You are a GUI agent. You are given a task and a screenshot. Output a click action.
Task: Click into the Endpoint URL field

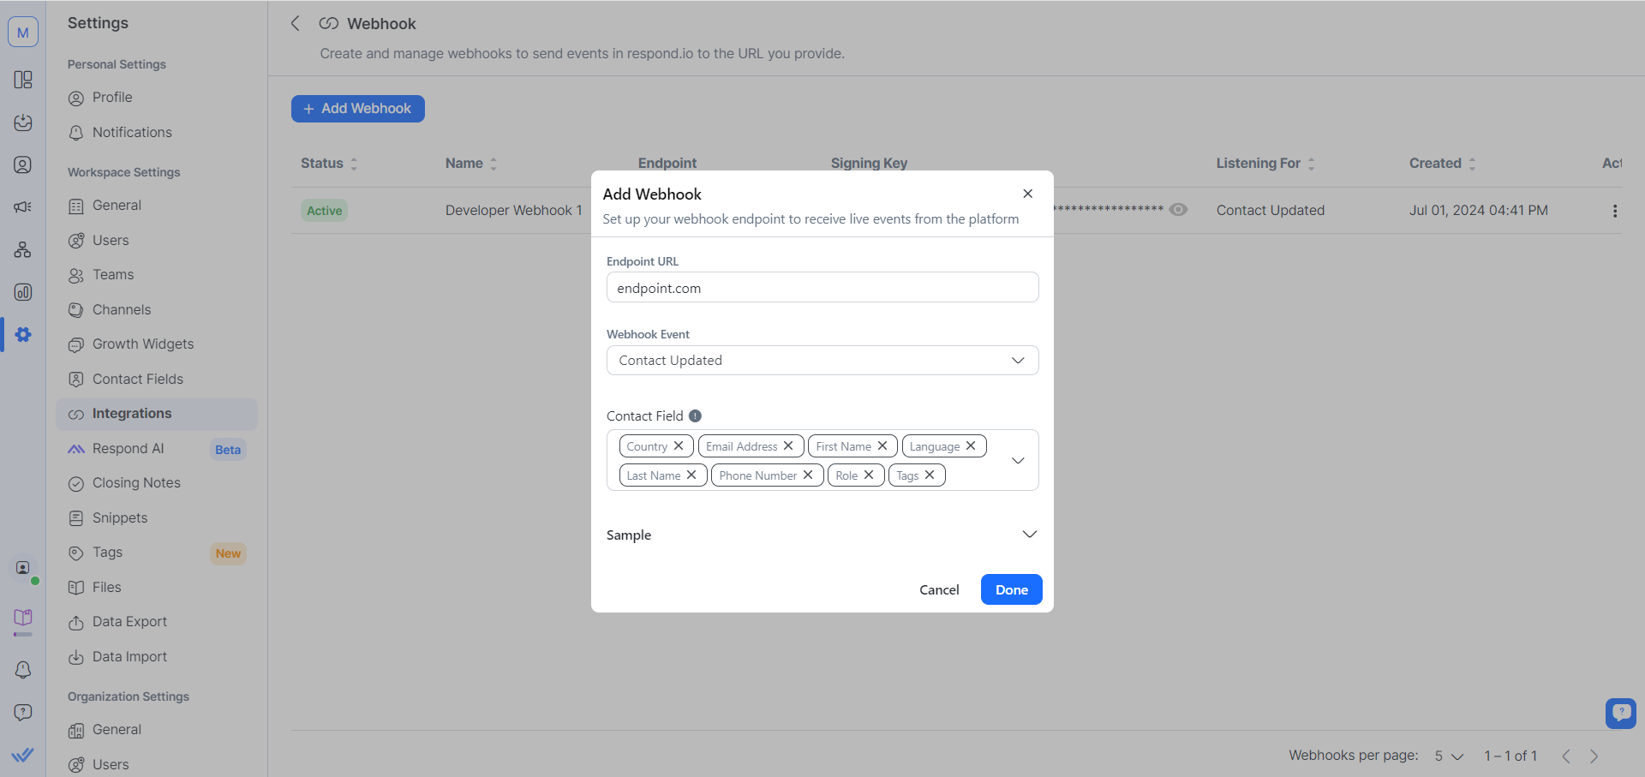coord(822,288)
